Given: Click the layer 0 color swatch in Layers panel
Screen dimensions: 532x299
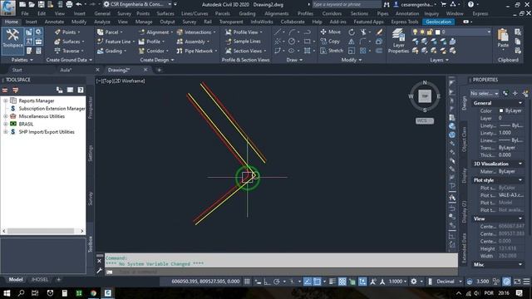Looking at the screenshot, I should click(437, 32).
